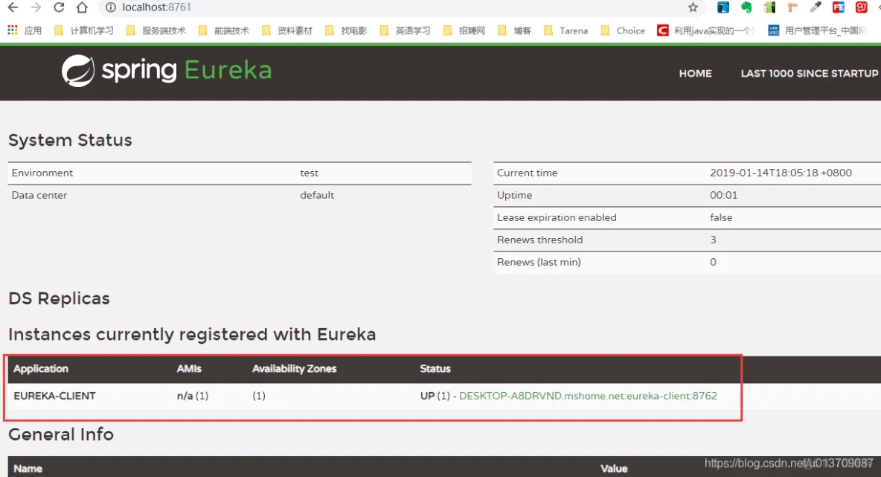
Task: Click the AMIs column header
Action: tap(189, 368)
